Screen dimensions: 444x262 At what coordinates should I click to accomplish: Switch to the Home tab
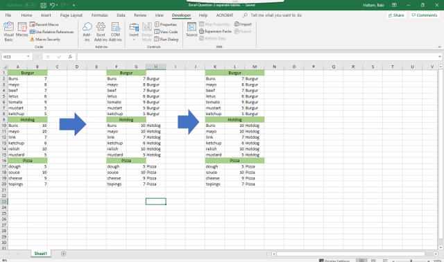[26, 15]
